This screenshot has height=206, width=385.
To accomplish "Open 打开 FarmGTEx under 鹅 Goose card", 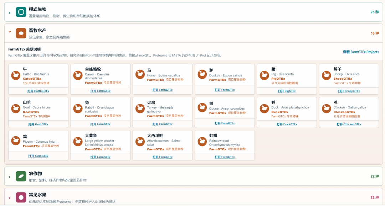I will click(x=225, y=123).
